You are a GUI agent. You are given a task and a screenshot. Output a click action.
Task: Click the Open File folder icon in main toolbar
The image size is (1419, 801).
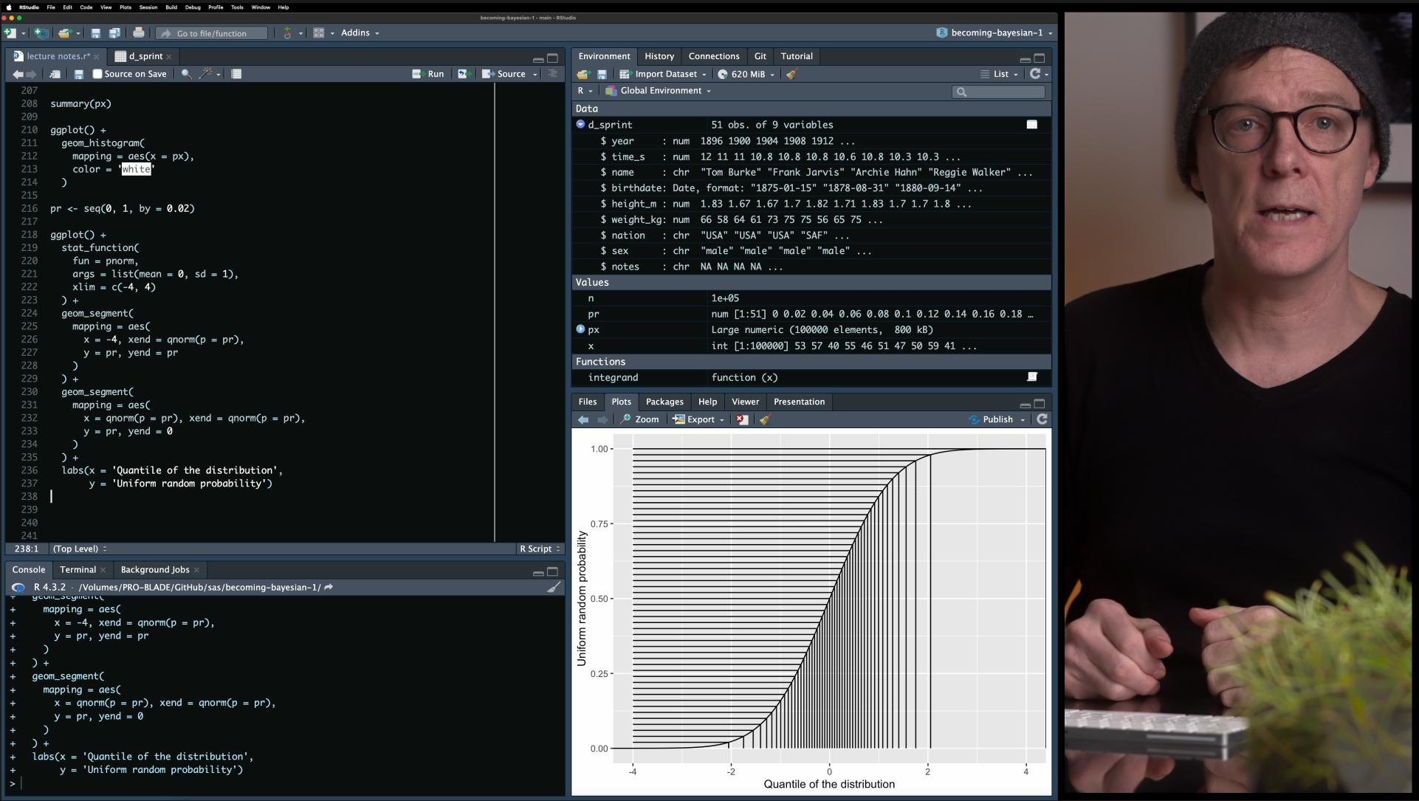[64, 32]
